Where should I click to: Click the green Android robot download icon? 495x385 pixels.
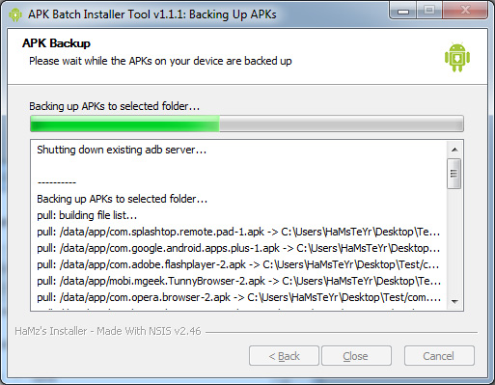tap(457, 57)
